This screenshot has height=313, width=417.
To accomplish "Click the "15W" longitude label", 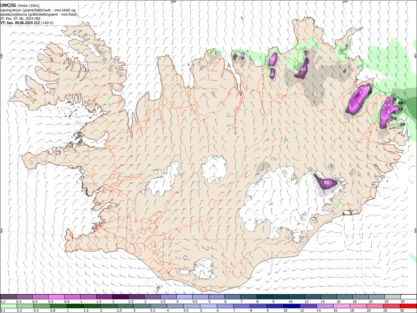I will pos(345,2).
